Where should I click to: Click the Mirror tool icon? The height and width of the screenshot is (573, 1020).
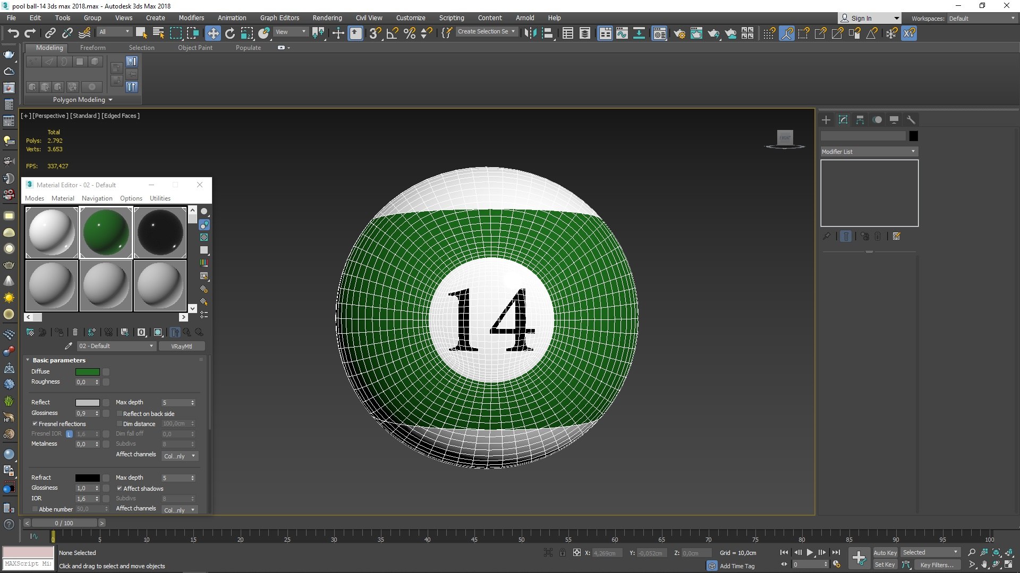(530, 33)
